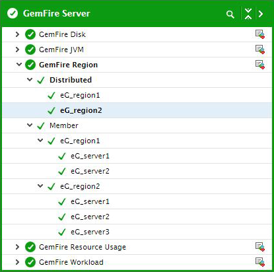The width and height of the screenshot is (274, 272).
Task: Open diagnosis icon for GemFire Disk row
Action: coord(260,34)
